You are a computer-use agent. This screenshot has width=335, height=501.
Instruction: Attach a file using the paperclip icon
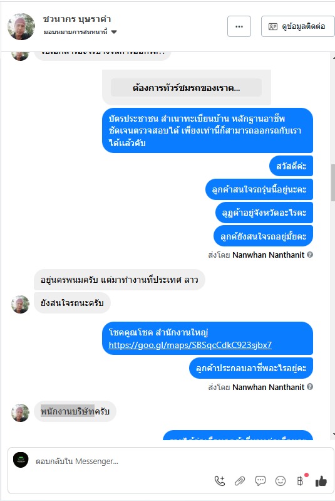[x=240, y=481]
